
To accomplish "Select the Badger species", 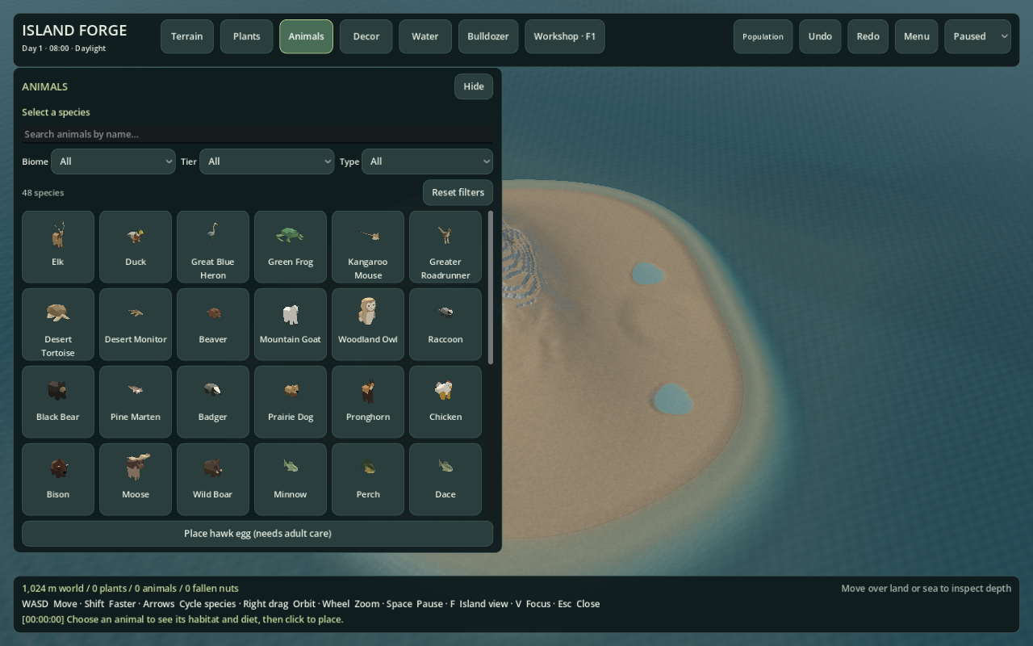I will pos(213,402).
